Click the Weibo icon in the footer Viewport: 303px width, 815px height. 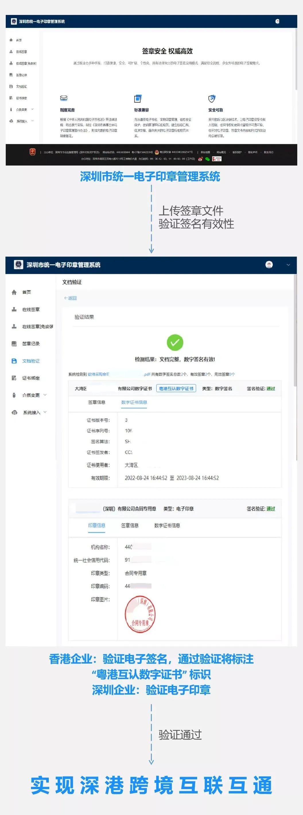click(x=200, y=159)
